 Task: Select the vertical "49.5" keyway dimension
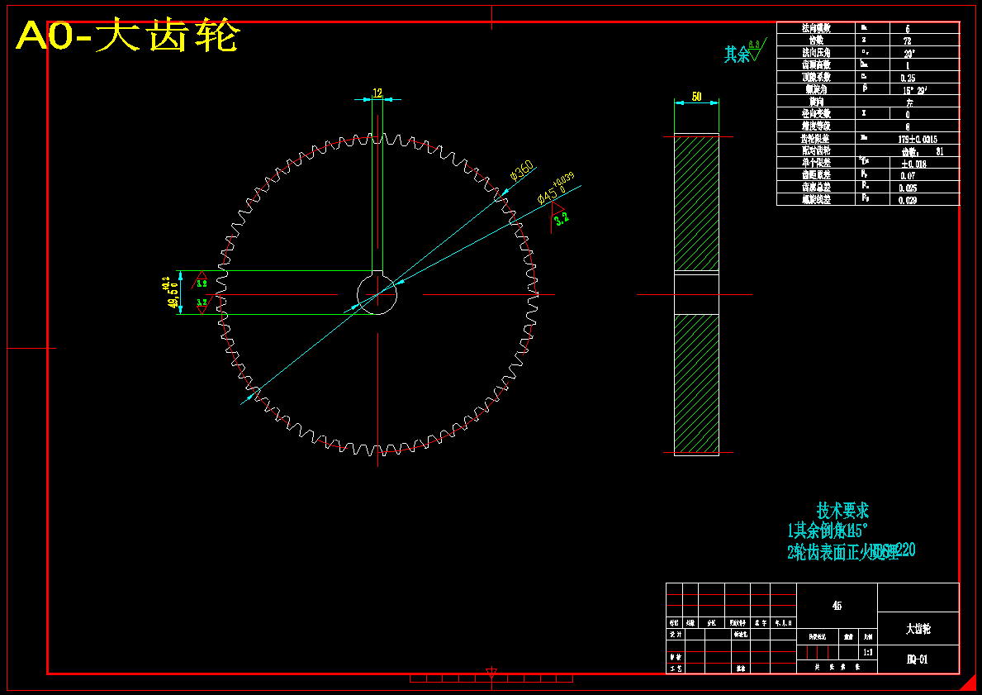click(x=172, y=294)
